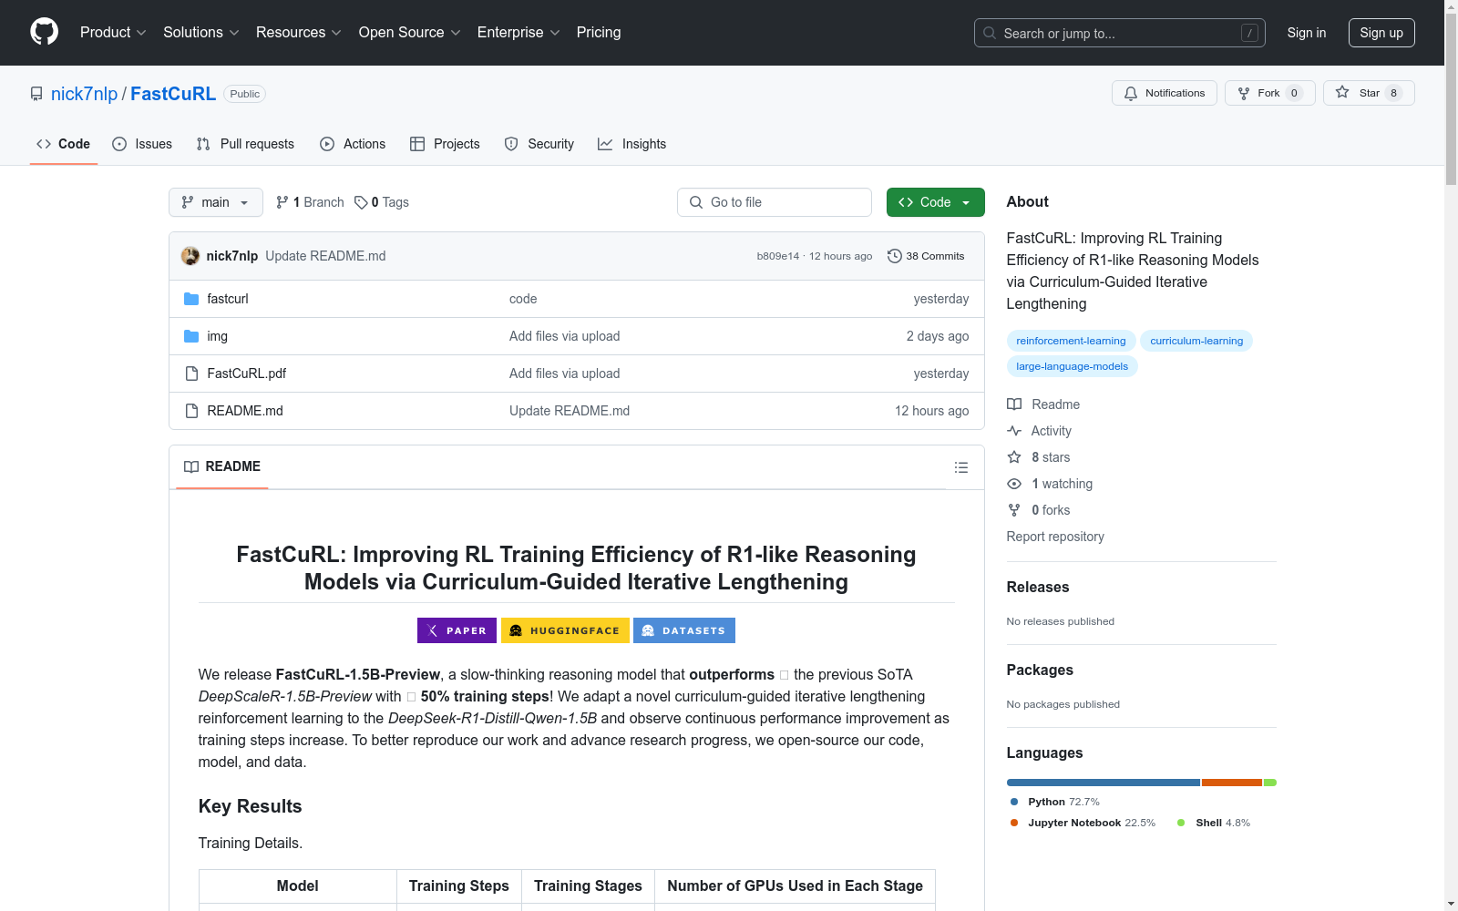Click the FastCuRL.pdf file icon
Screen dimensions: 1458x911
coord(191,374)
